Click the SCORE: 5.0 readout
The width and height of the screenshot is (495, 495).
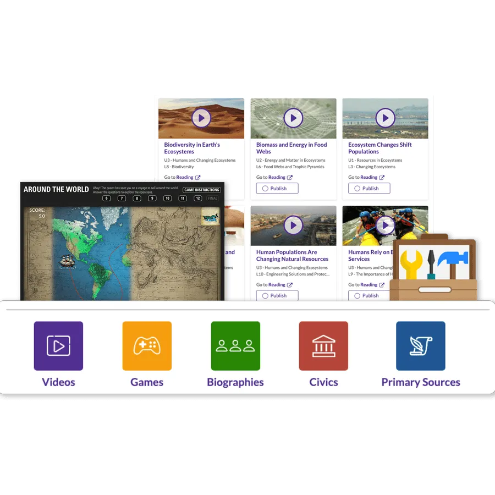pyautogui.click(x=37, y=213)
